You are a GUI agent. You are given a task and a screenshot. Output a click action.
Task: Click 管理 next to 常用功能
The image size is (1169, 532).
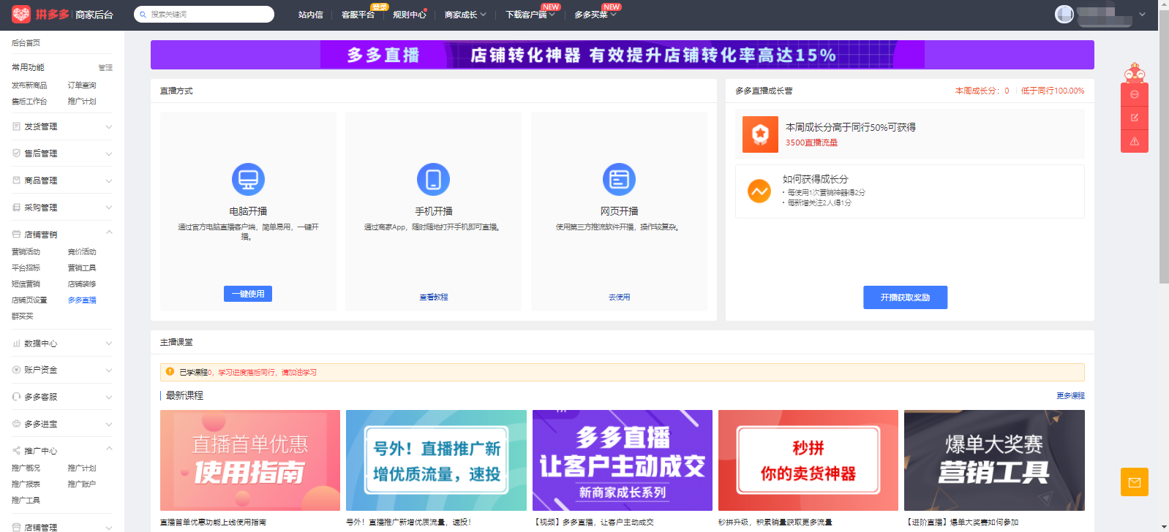coord(105,68)
